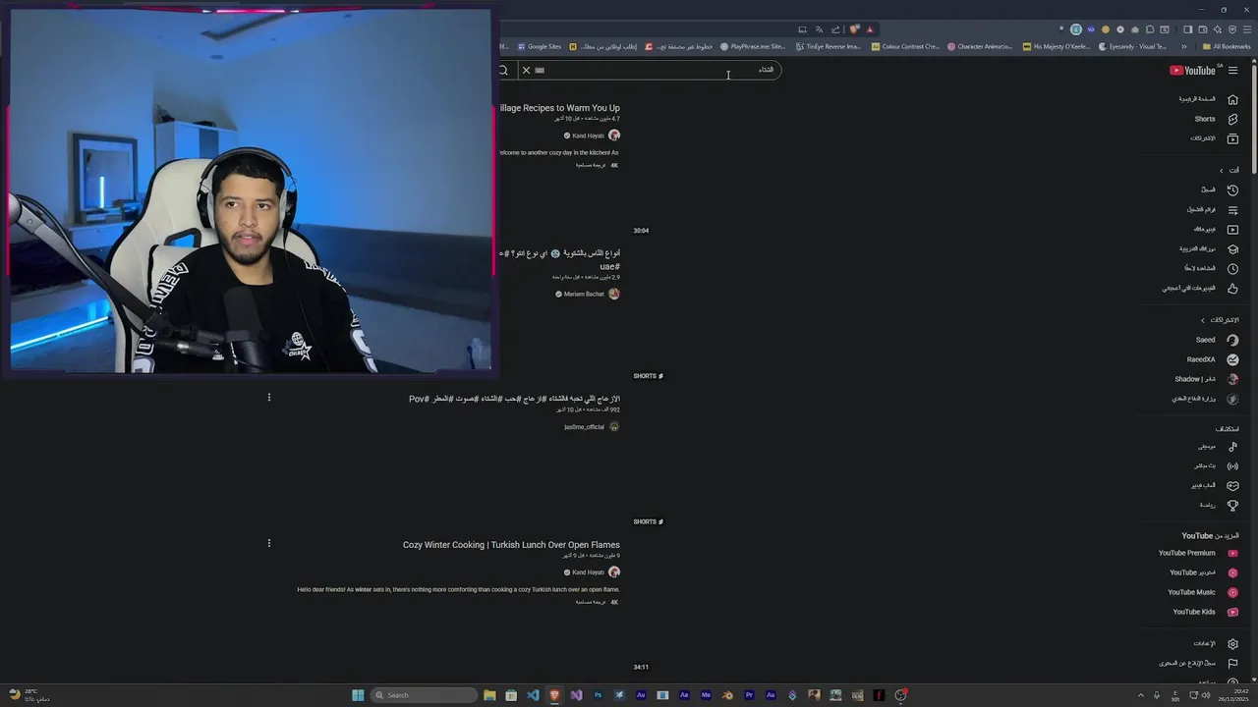The height and width of the screenshot is (707, 1258).
Task: Open Watch later clock item
Action: pos(1211,268)
